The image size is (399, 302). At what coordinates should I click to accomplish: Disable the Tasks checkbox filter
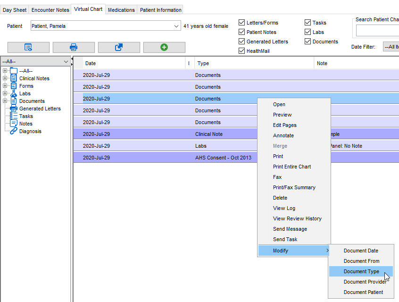(x=308, y=23)
